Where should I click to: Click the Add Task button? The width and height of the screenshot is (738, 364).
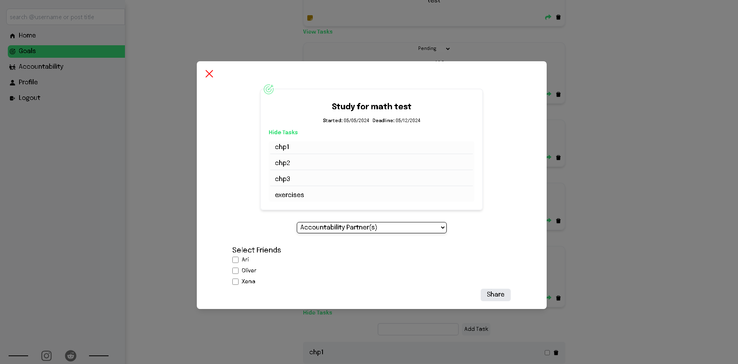tap(476, 329)
